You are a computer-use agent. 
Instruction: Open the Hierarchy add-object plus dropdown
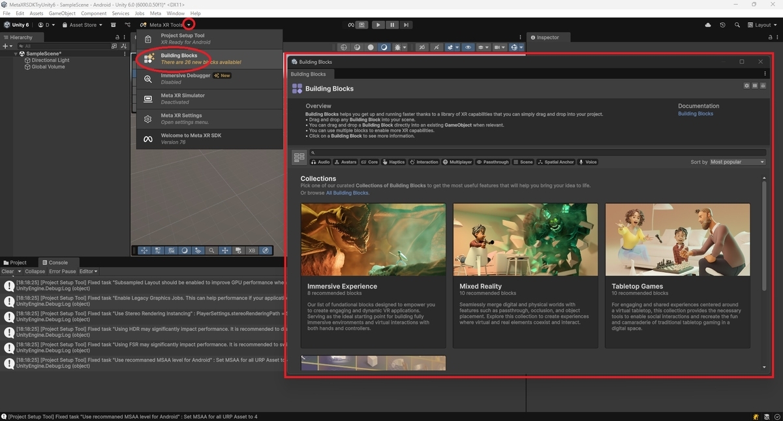[x=8, y=46]
